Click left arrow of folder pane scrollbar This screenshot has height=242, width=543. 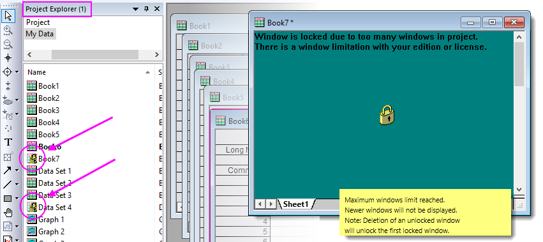(x=29, y=54)
